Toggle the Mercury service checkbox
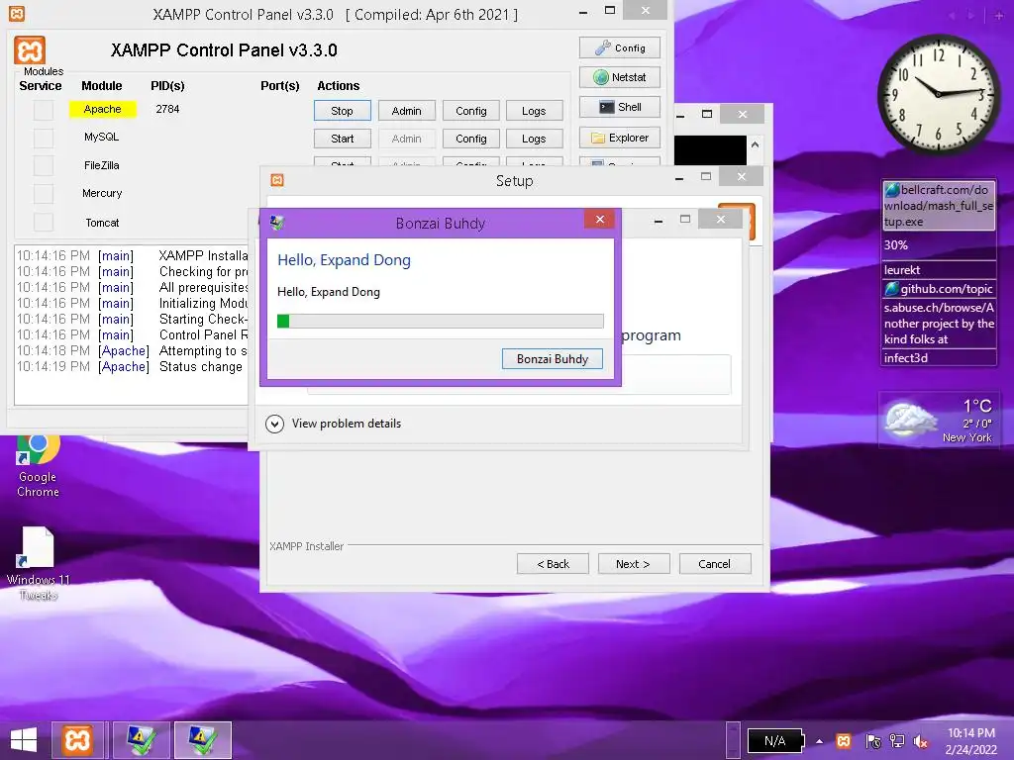This screenshot has height=760, width=1014. (44, 193)
